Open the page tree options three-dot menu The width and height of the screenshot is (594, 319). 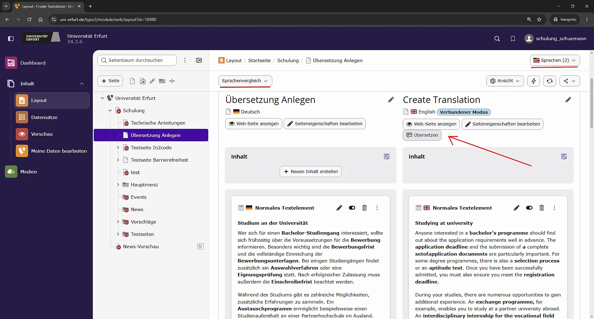pyautogui.click(x=185, y=60)
